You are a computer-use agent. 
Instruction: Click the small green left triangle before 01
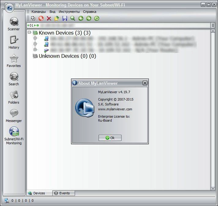click(x=28, y=25)
